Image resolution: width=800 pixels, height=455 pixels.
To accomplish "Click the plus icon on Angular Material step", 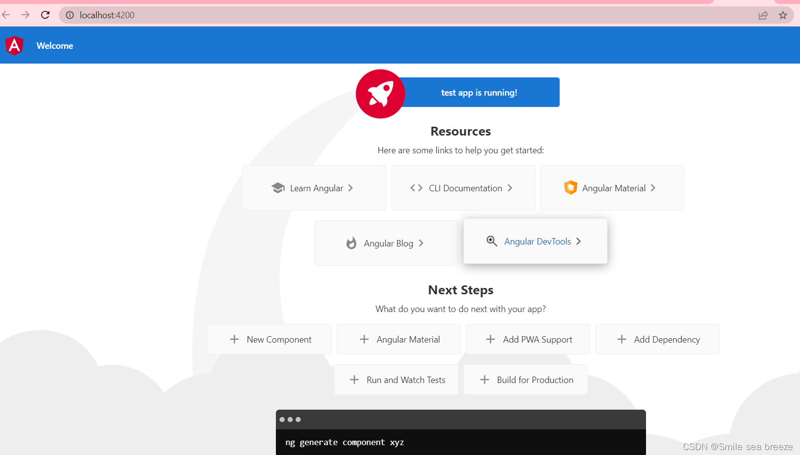I will click(x=364, y=339).
